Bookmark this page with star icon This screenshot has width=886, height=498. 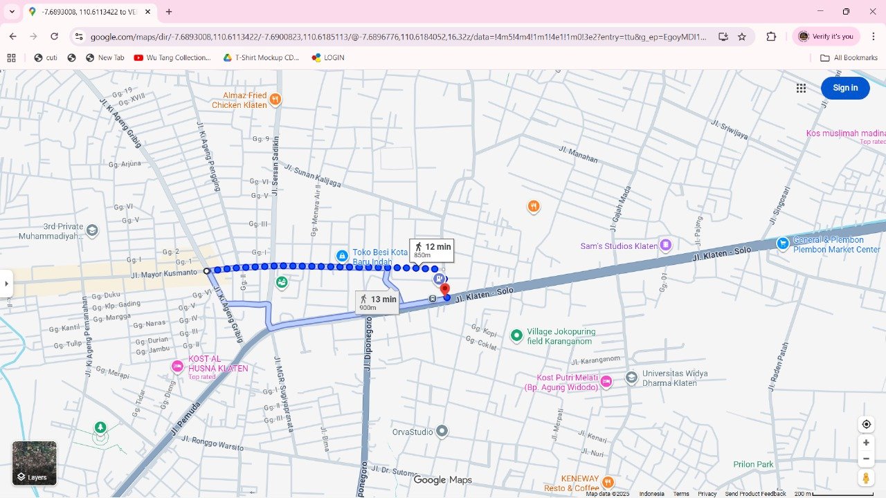[x=742, y=37]
